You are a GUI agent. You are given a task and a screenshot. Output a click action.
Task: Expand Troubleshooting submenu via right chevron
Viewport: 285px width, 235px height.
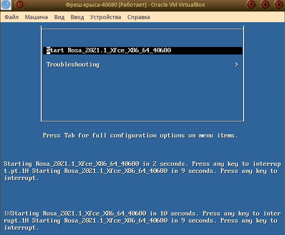point(237,65)
